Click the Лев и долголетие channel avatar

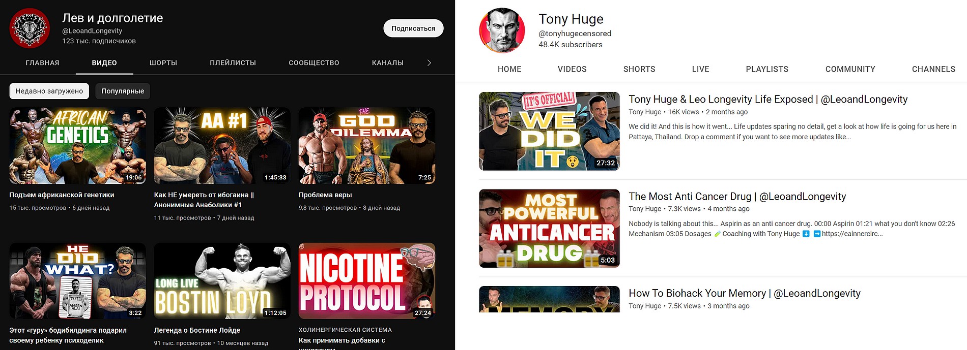pyautogui.click(x=30, y=28)
